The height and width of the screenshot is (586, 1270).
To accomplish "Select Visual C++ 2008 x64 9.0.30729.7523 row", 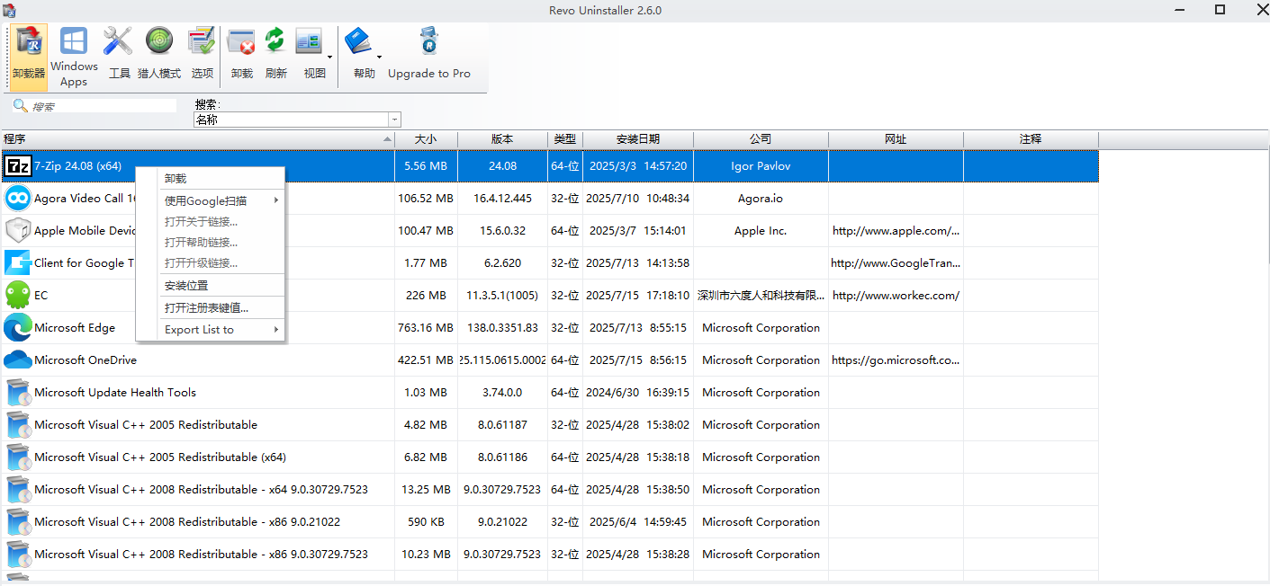I will click(x=549, y=490).
